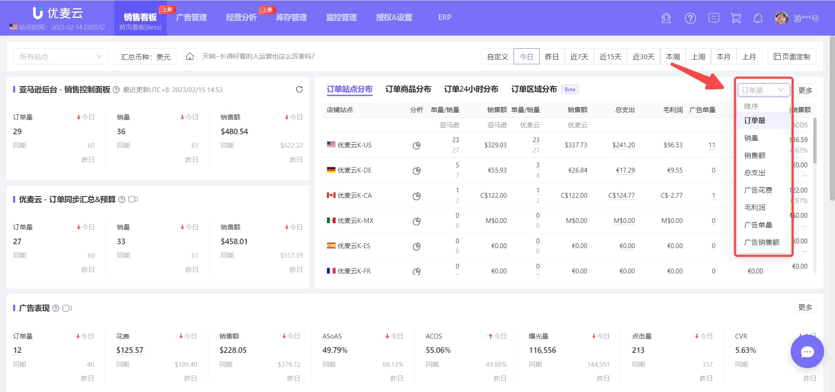Viewport: 835px width, 392px height.
Task: Open analysis pie icon for 优麦云K-ES
Action: 417,246
